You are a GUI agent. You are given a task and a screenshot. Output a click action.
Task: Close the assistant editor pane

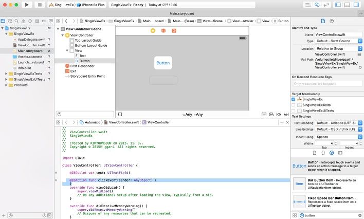click(x=287, y=122)
